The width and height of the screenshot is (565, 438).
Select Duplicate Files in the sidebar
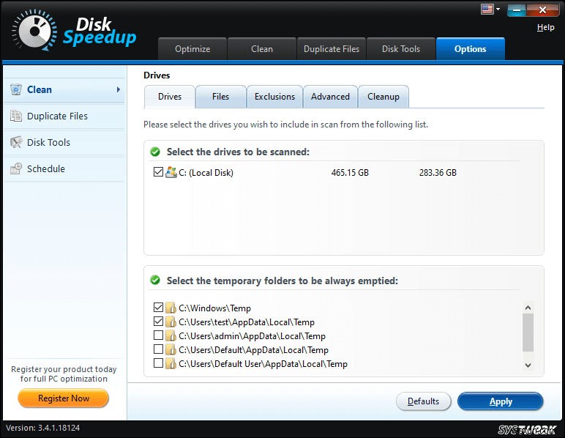[64, 116]
